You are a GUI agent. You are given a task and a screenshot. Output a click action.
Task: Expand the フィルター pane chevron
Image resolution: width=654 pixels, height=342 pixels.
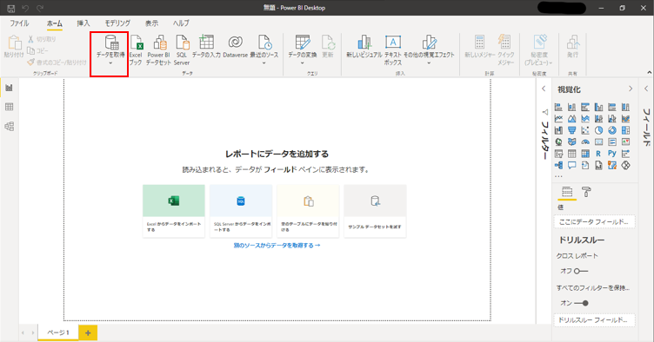point(544,89)
